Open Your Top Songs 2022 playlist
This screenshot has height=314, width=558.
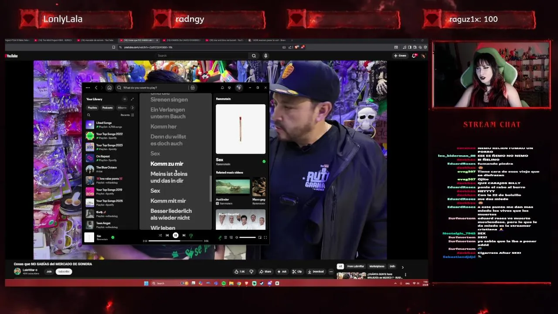(x=110, y=136)
